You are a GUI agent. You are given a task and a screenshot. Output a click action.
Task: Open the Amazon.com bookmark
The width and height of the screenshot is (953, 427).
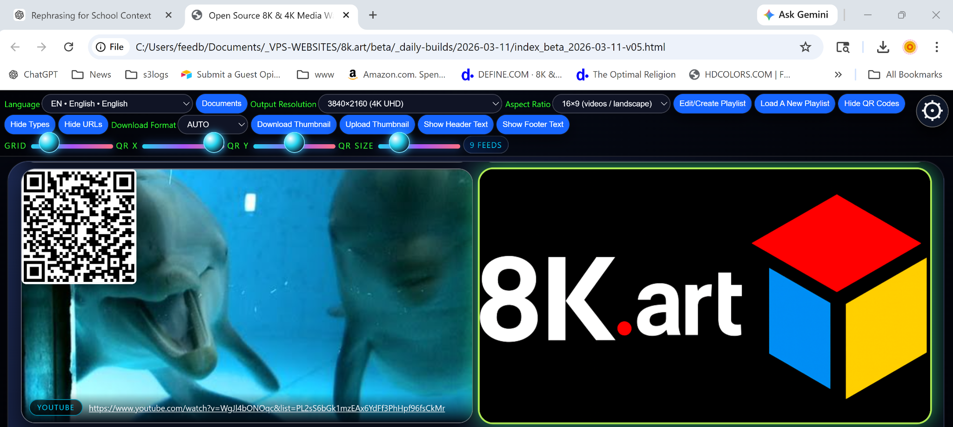point(397,74)
